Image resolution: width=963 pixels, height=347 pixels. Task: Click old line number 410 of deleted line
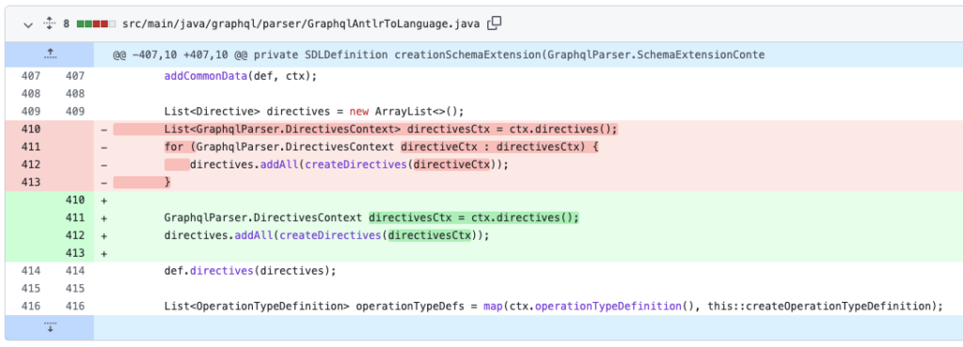pyautogui.click(x=31, y=129)
